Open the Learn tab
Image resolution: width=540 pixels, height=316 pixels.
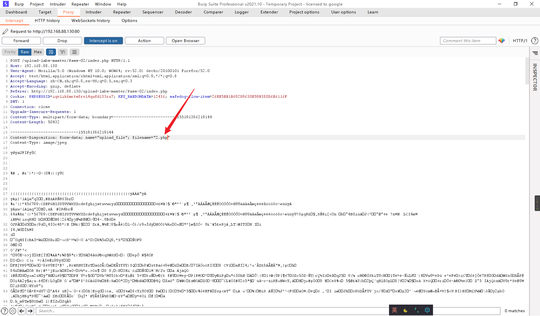[x=373, y=12]
